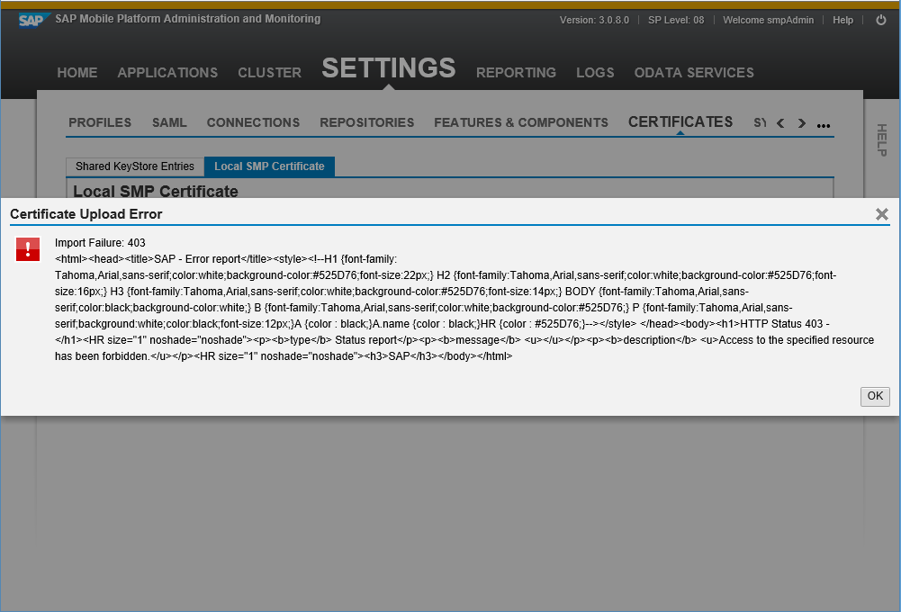Click the power logout icon
The height and width of the screenshot is (612, 901).
point(881,20)
